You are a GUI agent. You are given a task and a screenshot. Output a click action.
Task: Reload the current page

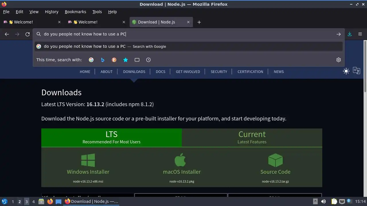28,34
